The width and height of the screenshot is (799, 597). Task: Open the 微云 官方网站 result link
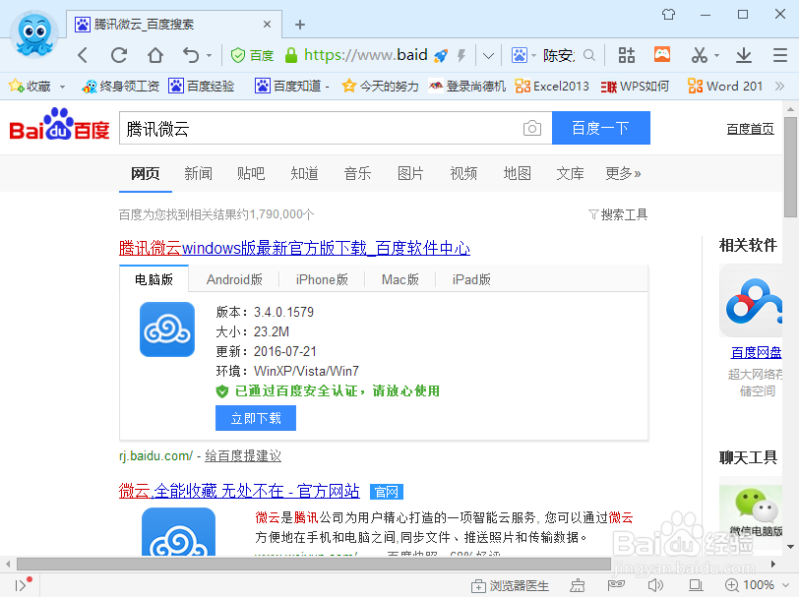pos(239,491)
